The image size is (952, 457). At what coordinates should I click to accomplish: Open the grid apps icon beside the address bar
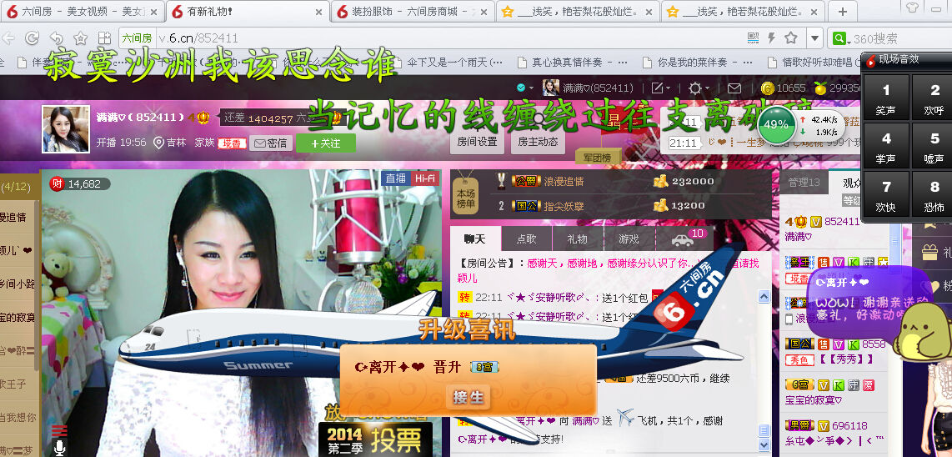coord(104,38)
